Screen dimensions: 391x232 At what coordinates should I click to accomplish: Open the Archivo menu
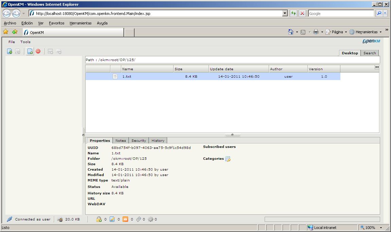[10, 23]
